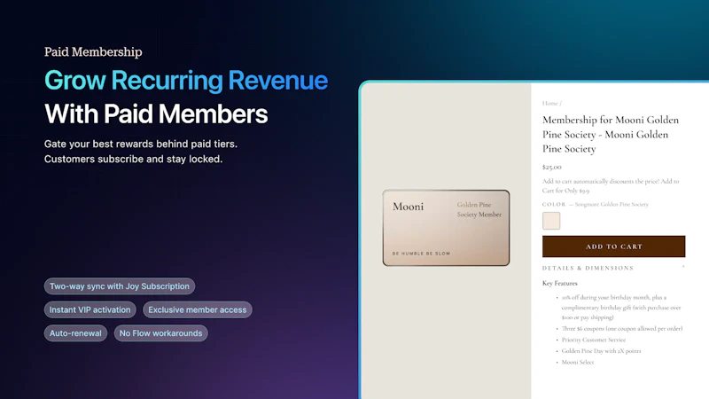
Task: Click the 'Gate your best rewards' line
Action: [141, 144]
